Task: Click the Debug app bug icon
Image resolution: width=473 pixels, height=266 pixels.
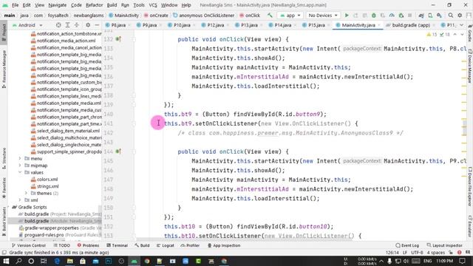Action: tap(374, 15)
